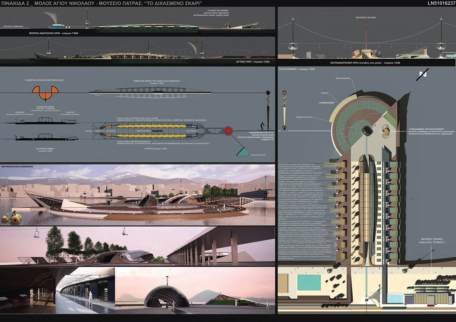
Task: Click the yellow-striped floor plan drawing
Action: coord(149,131)
